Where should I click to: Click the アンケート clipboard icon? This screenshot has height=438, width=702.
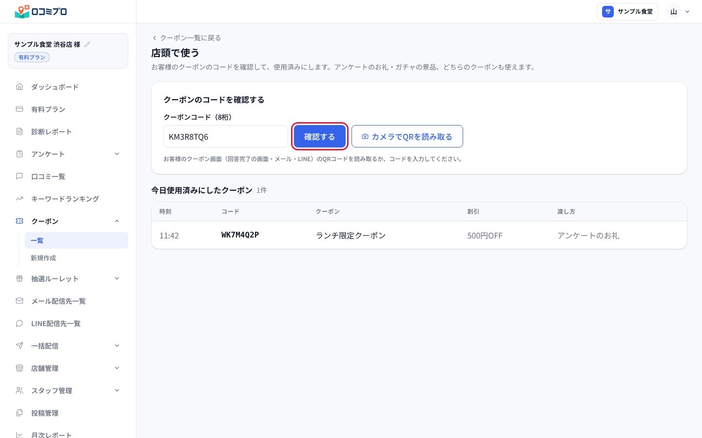(x=19, y=154)
